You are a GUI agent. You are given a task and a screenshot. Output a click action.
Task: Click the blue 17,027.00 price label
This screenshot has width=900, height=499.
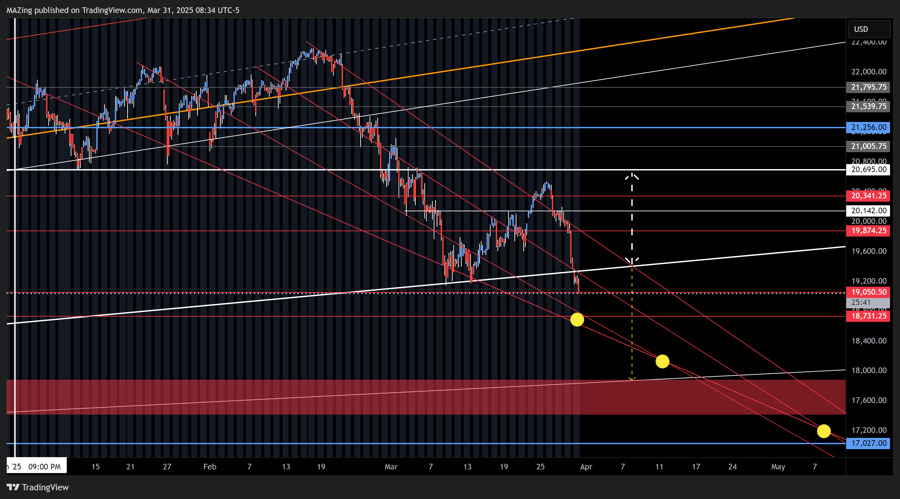point(868,443)
